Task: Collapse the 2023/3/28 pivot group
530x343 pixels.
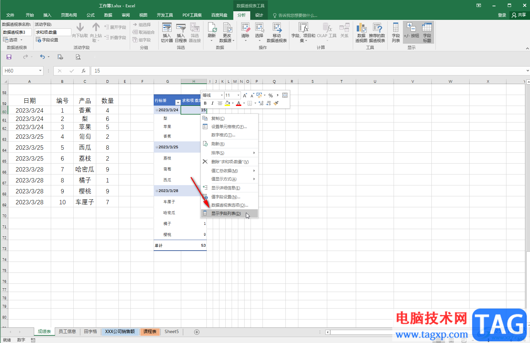Action: pyautogui.click(x=157, y=191)
